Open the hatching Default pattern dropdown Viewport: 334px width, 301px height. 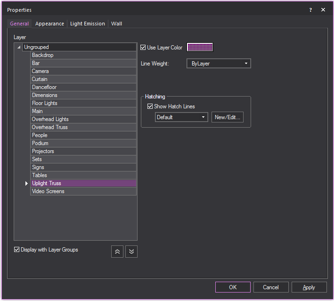[181, 117]
